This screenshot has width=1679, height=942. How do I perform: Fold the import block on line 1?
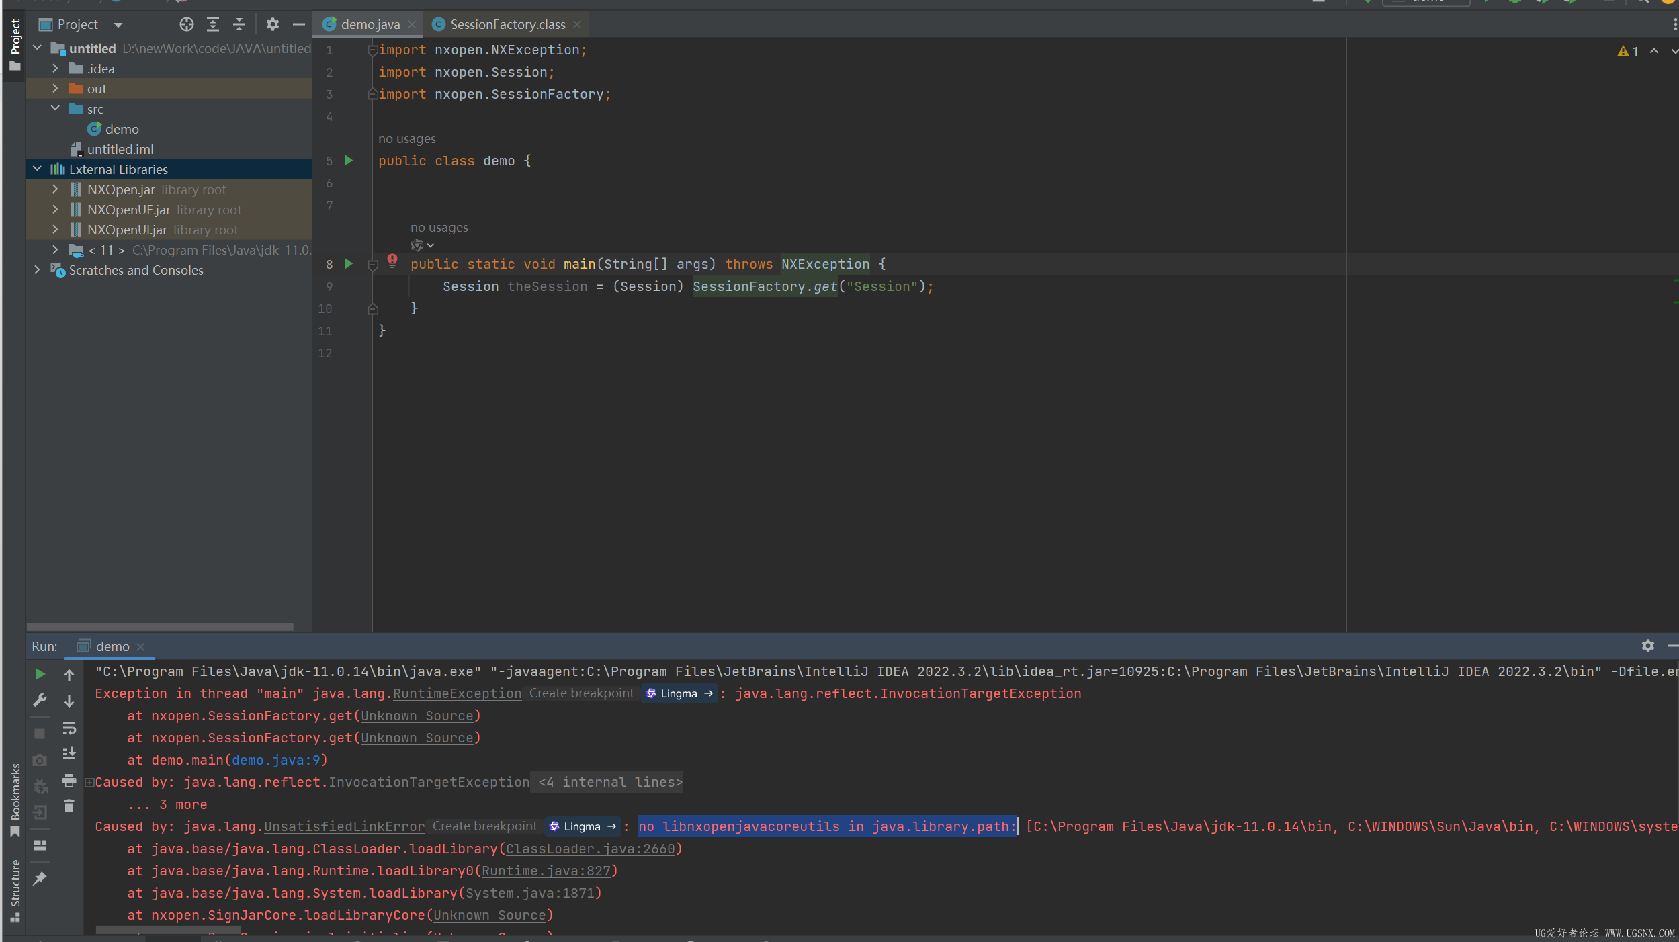[372, 50]
